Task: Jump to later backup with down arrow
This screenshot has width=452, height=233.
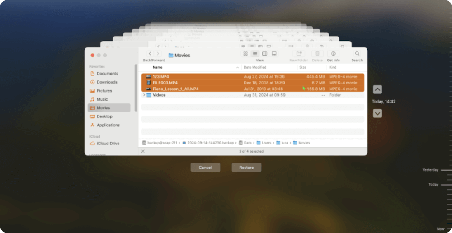Action: [x=377, y=113]
